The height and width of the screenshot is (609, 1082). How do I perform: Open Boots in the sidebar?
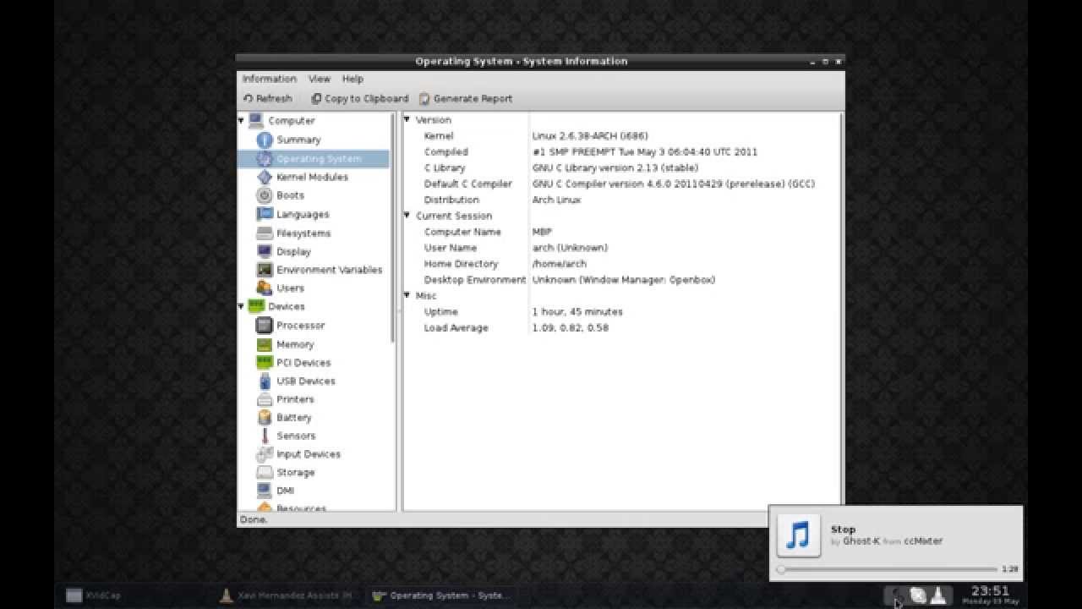point(290,195)
